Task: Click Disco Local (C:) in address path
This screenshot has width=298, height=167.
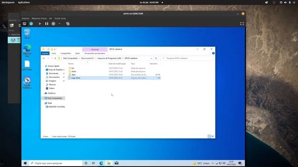Action: 88,58
